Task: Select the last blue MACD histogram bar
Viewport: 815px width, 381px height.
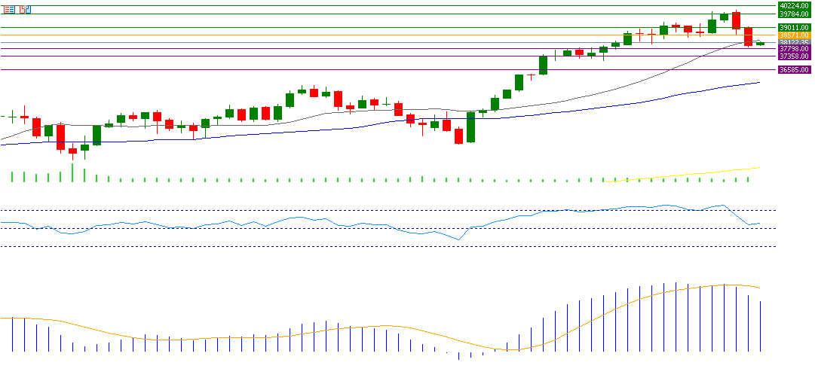Action: [760, 326]
